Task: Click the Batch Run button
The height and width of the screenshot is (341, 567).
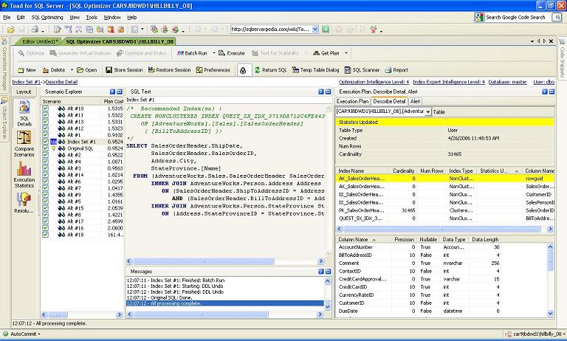Action: click(x=192, y=53)
